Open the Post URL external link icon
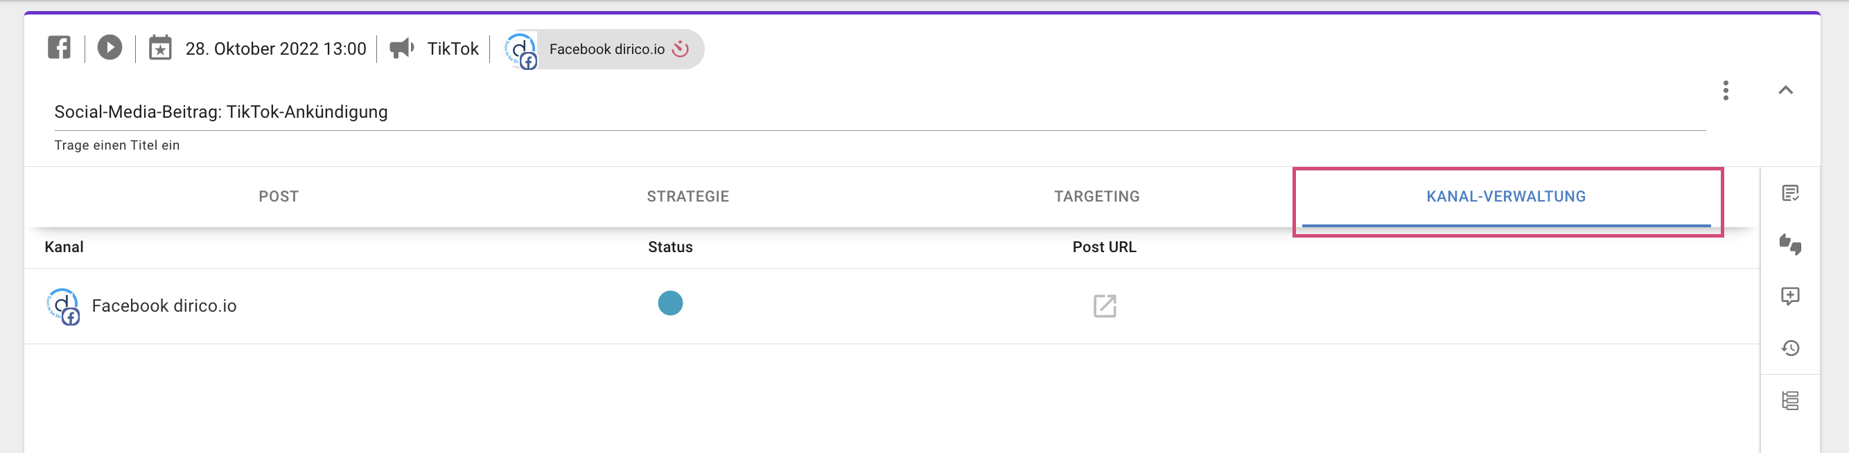The height and width of the screenshot is (453, 1849). coord(1105,306)
